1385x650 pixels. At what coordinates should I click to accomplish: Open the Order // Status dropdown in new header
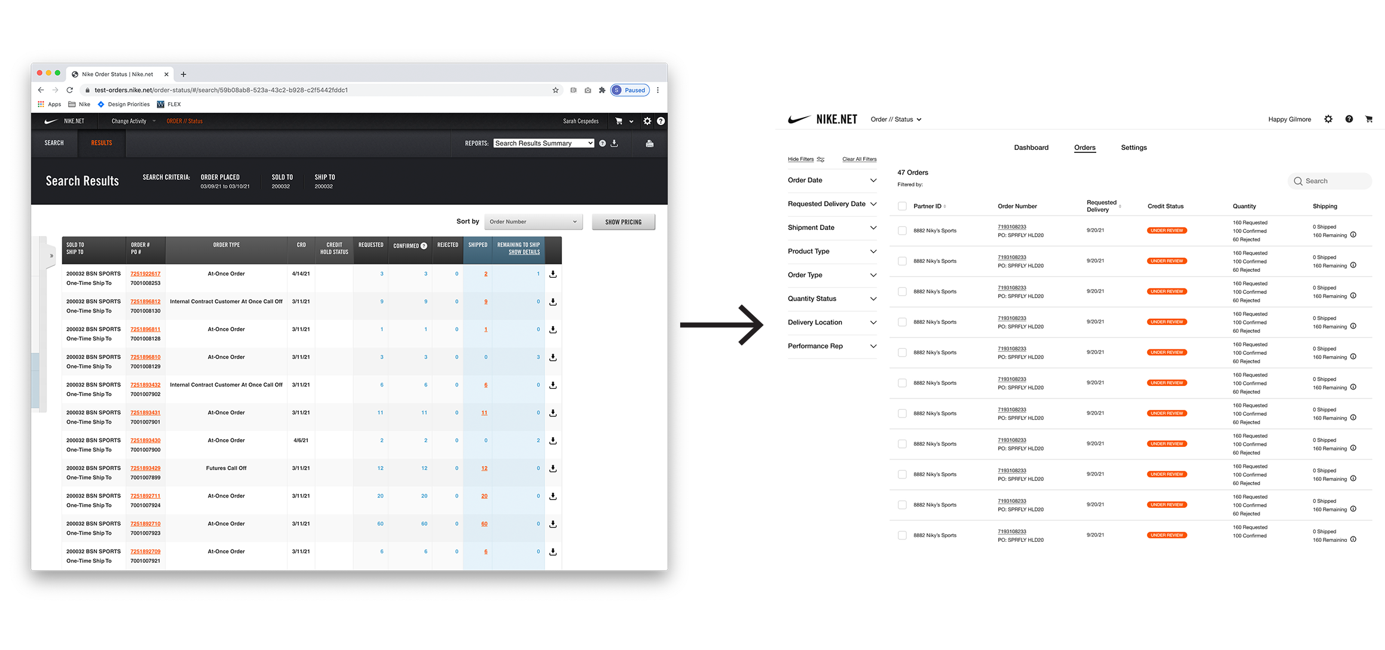pyautogui.click(x=896, y=119)
